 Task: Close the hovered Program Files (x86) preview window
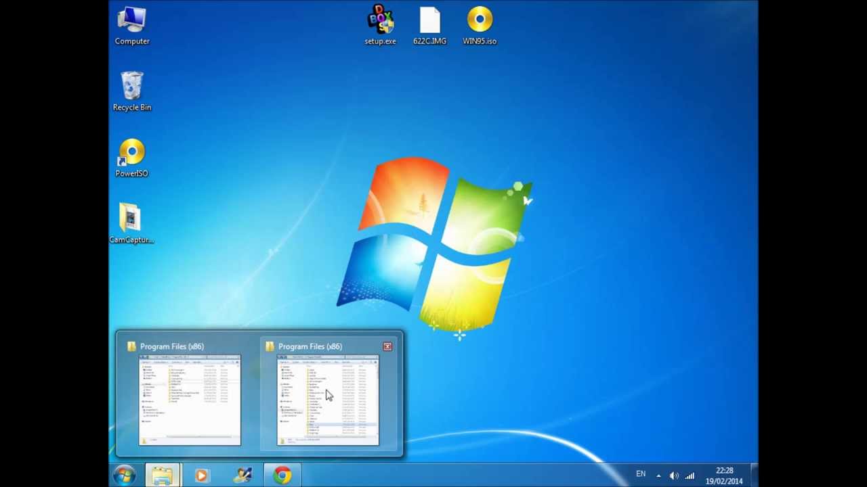pyautogui.click(x=387, y=346)
